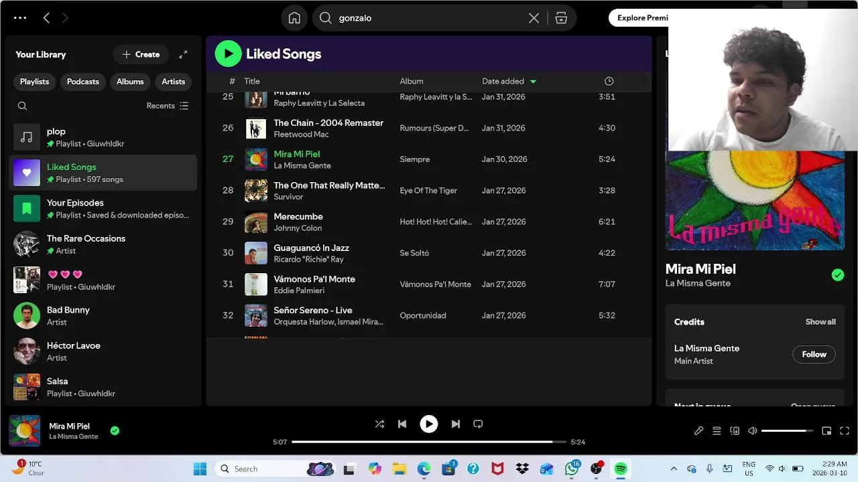Go to Spotify Home
The image size is (858, 482).
coord(294,18)
